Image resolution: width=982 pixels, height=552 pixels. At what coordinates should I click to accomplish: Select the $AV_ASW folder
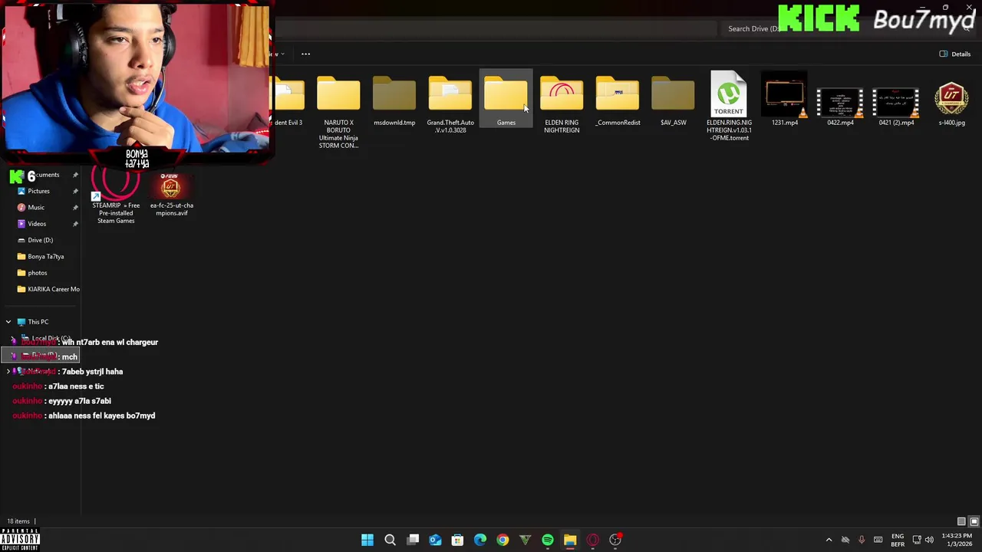673,101
